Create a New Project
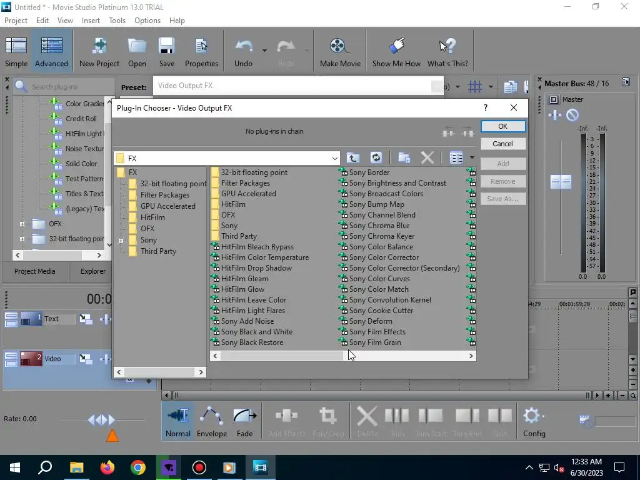 pyautogui.click(x=99, y=52)
